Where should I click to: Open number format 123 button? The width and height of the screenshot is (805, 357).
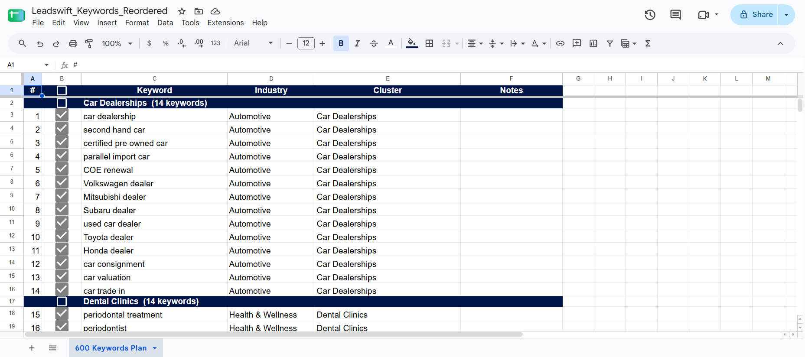[x=215, y=43]
